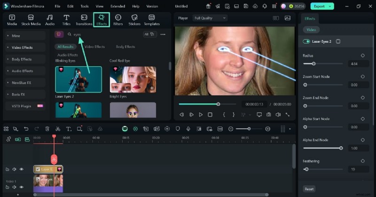Mute the Video 1 track
The image size is (376, 197).
click(x=15, y=187)
